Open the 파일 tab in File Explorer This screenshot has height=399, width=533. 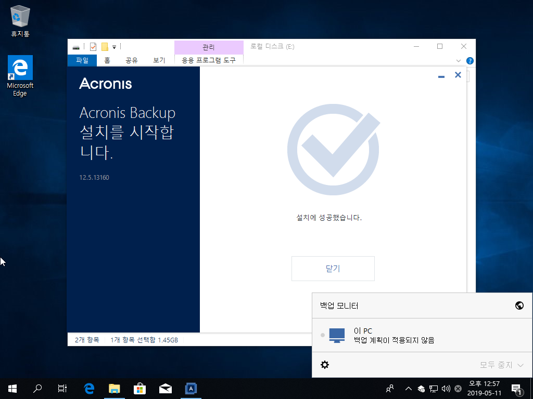82,60
